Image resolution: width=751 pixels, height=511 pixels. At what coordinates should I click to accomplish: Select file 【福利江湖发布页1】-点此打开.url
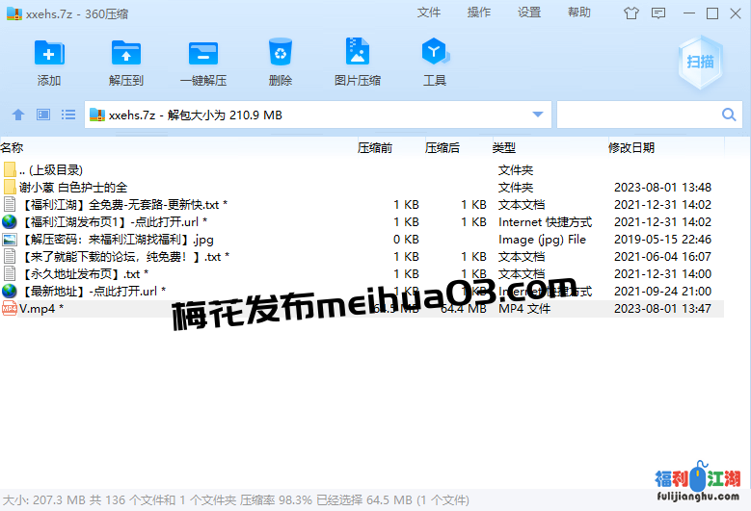coord(115,221)
